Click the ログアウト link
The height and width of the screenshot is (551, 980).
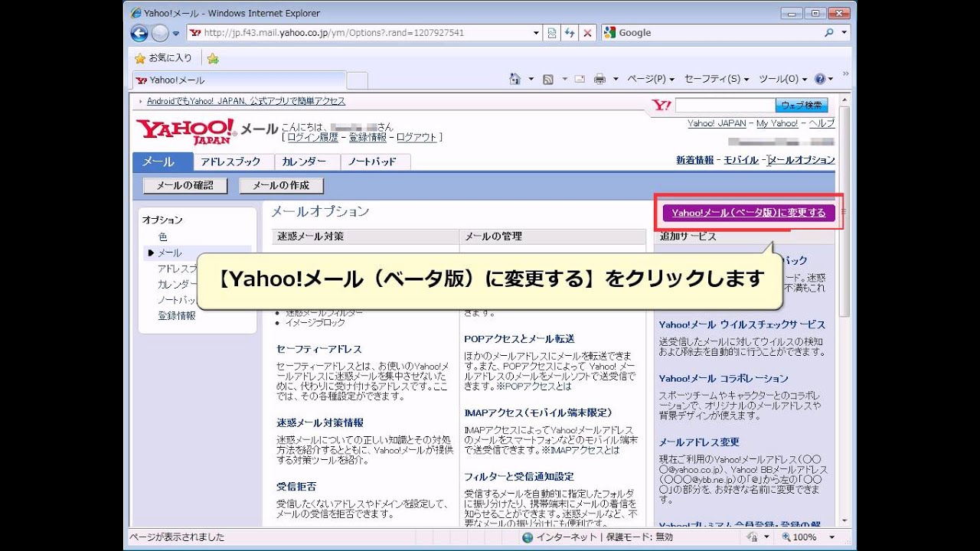[416, 137]
